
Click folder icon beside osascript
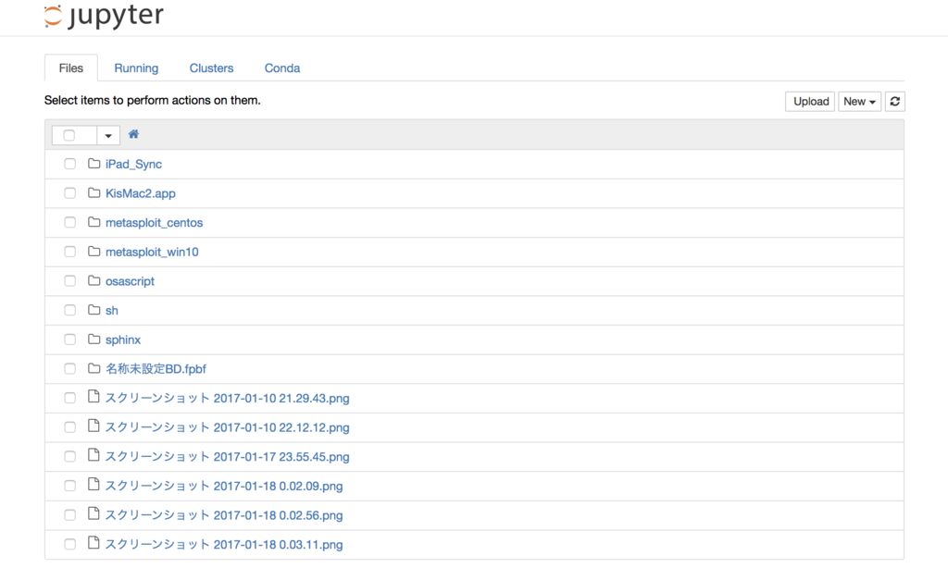[94, 280]
